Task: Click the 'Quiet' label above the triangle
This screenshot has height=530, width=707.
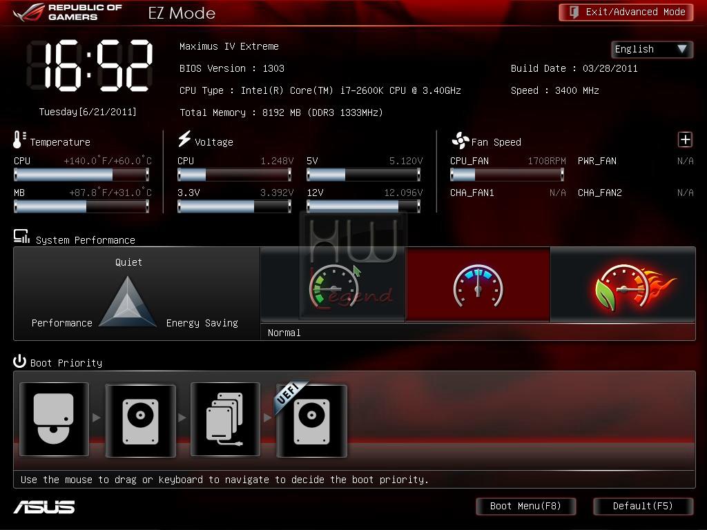Action: click(x=128, y=262)
